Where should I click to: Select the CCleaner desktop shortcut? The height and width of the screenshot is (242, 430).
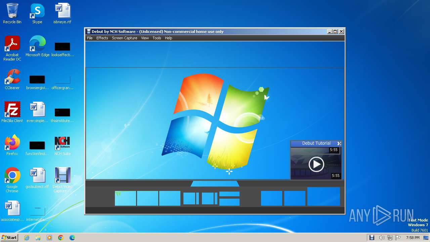(12, 79)
